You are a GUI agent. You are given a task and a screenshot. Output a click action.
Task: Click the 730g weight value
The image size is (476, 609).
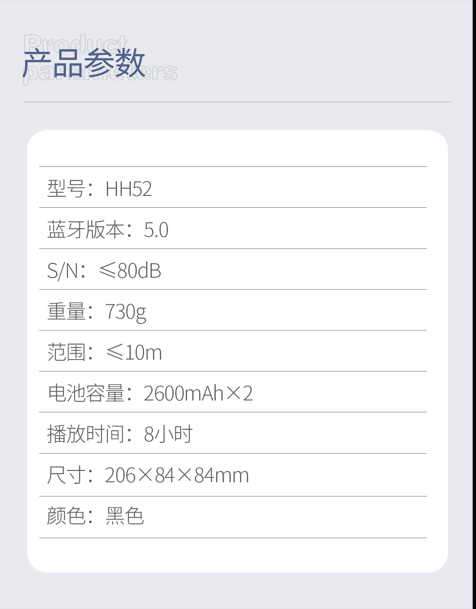(125, 313)
